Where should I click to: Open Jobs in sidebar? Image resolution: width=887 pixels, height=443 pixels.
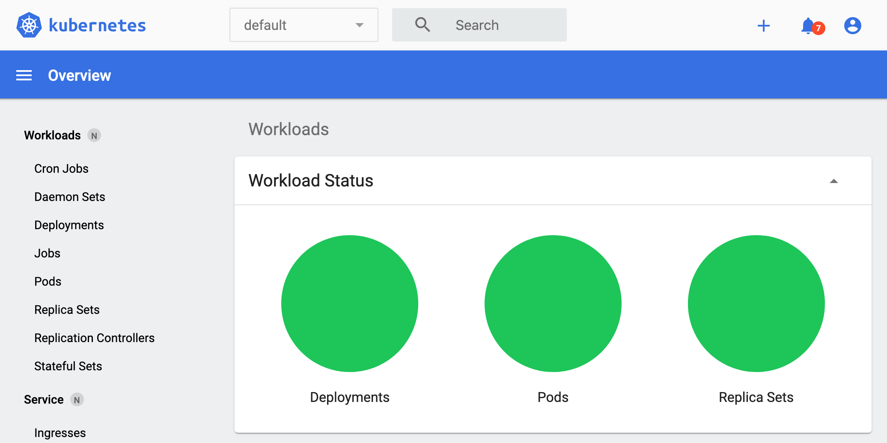pyautogui.click(x=47, y=253)
